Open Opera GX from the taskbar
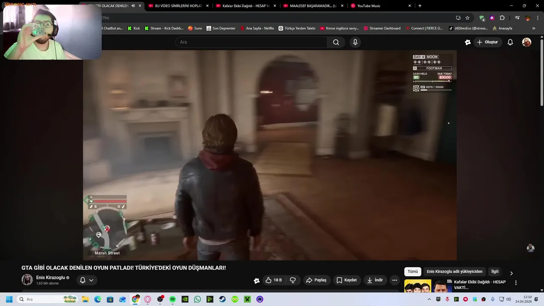544x306 pixels. (x=148, y=299)
